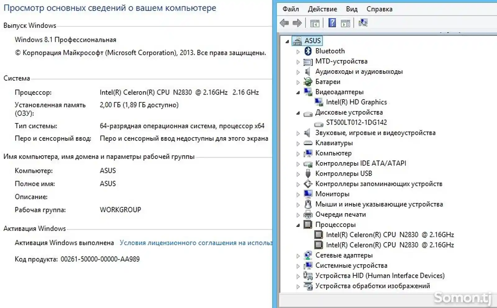Select Системные устройства label
The width and height of the screenshot is (497, 308).
[x=351, y=265]
